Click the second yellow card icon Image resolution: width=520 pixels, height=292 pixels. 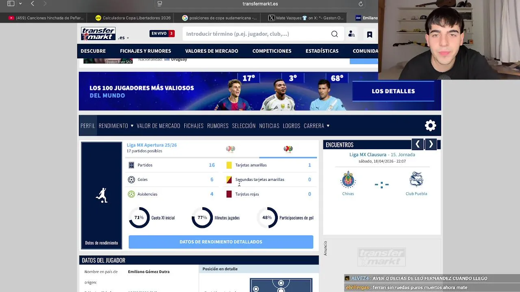coord(229,180)
